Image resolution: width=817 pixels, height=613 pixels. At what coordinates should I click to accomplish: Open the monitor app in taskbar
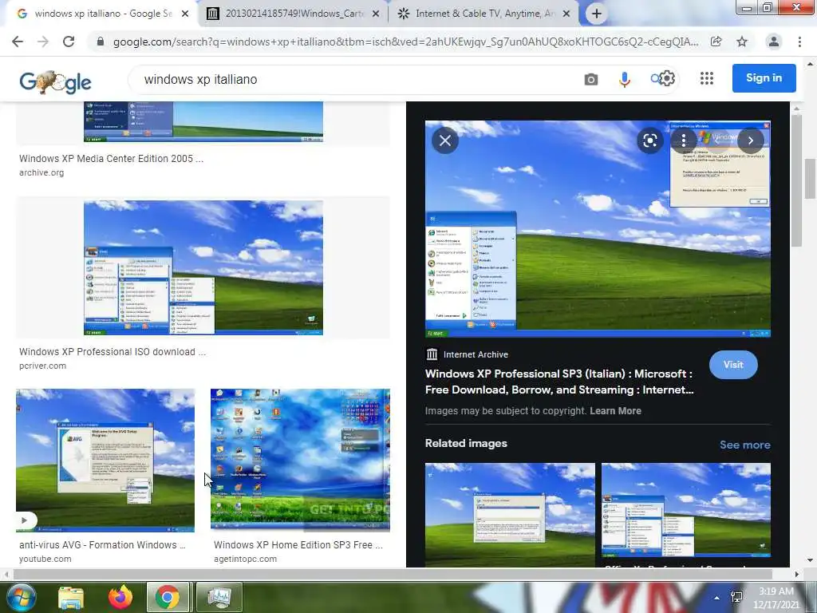click(219, 597)
